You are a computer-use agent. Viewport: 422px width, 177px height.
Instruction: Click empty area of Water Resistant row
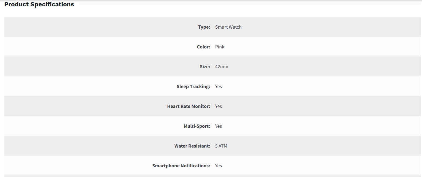click(x=331, y=146)
